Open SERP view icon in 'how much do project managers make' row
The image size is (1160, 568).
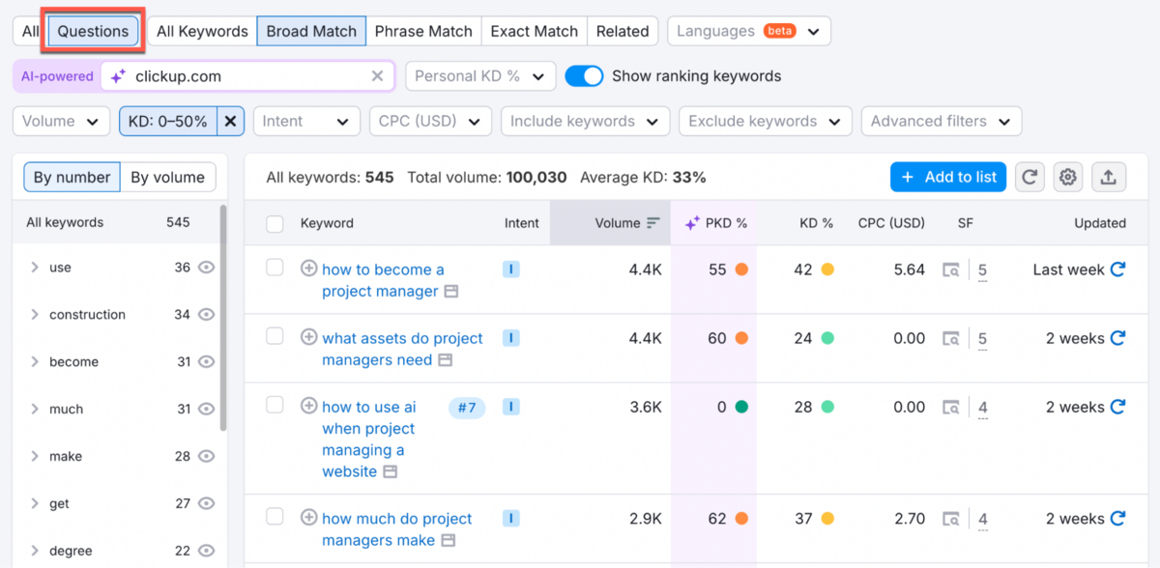[952, 519]
